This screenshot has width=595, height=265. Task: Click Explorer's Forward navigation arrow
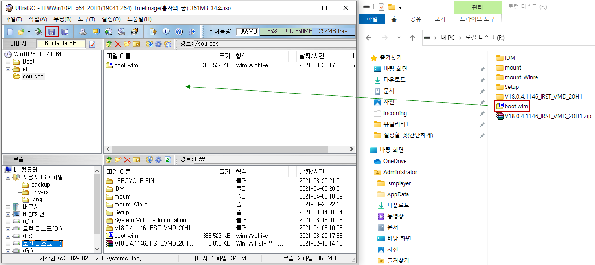[x=386, y=37]
